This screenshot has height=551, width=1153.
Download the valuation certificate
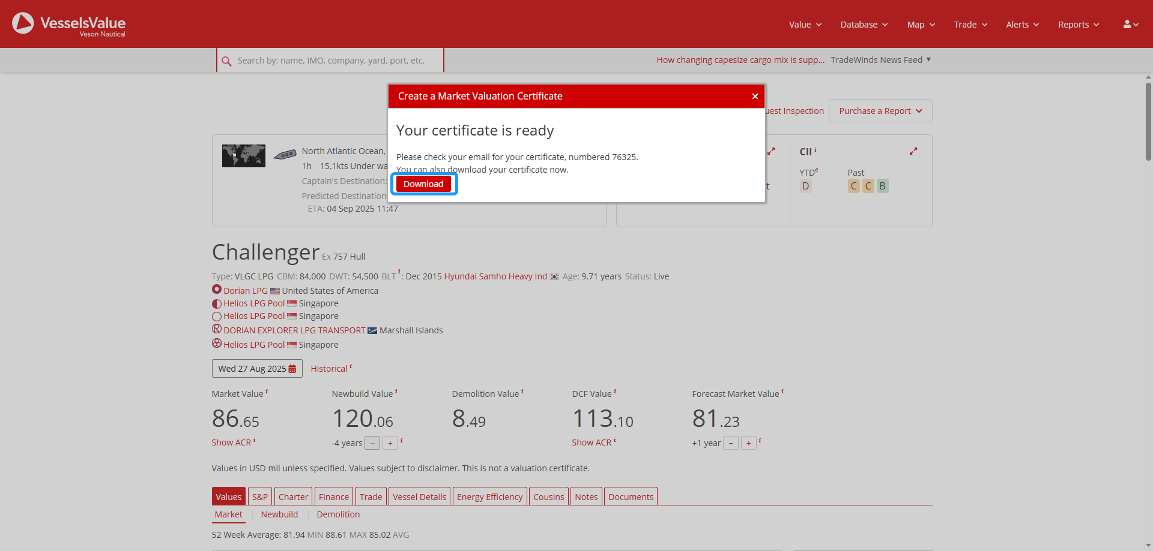[x=423, y=184]
